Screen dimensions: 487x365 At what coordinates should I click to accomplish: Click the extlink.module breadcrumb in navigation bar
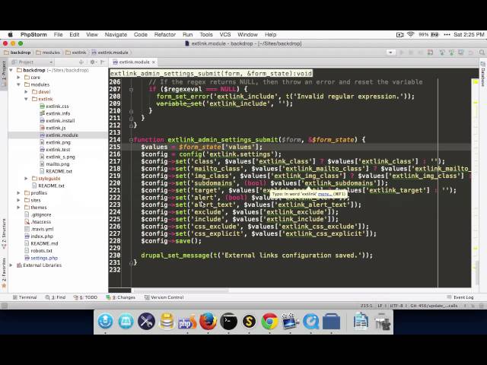110,52
